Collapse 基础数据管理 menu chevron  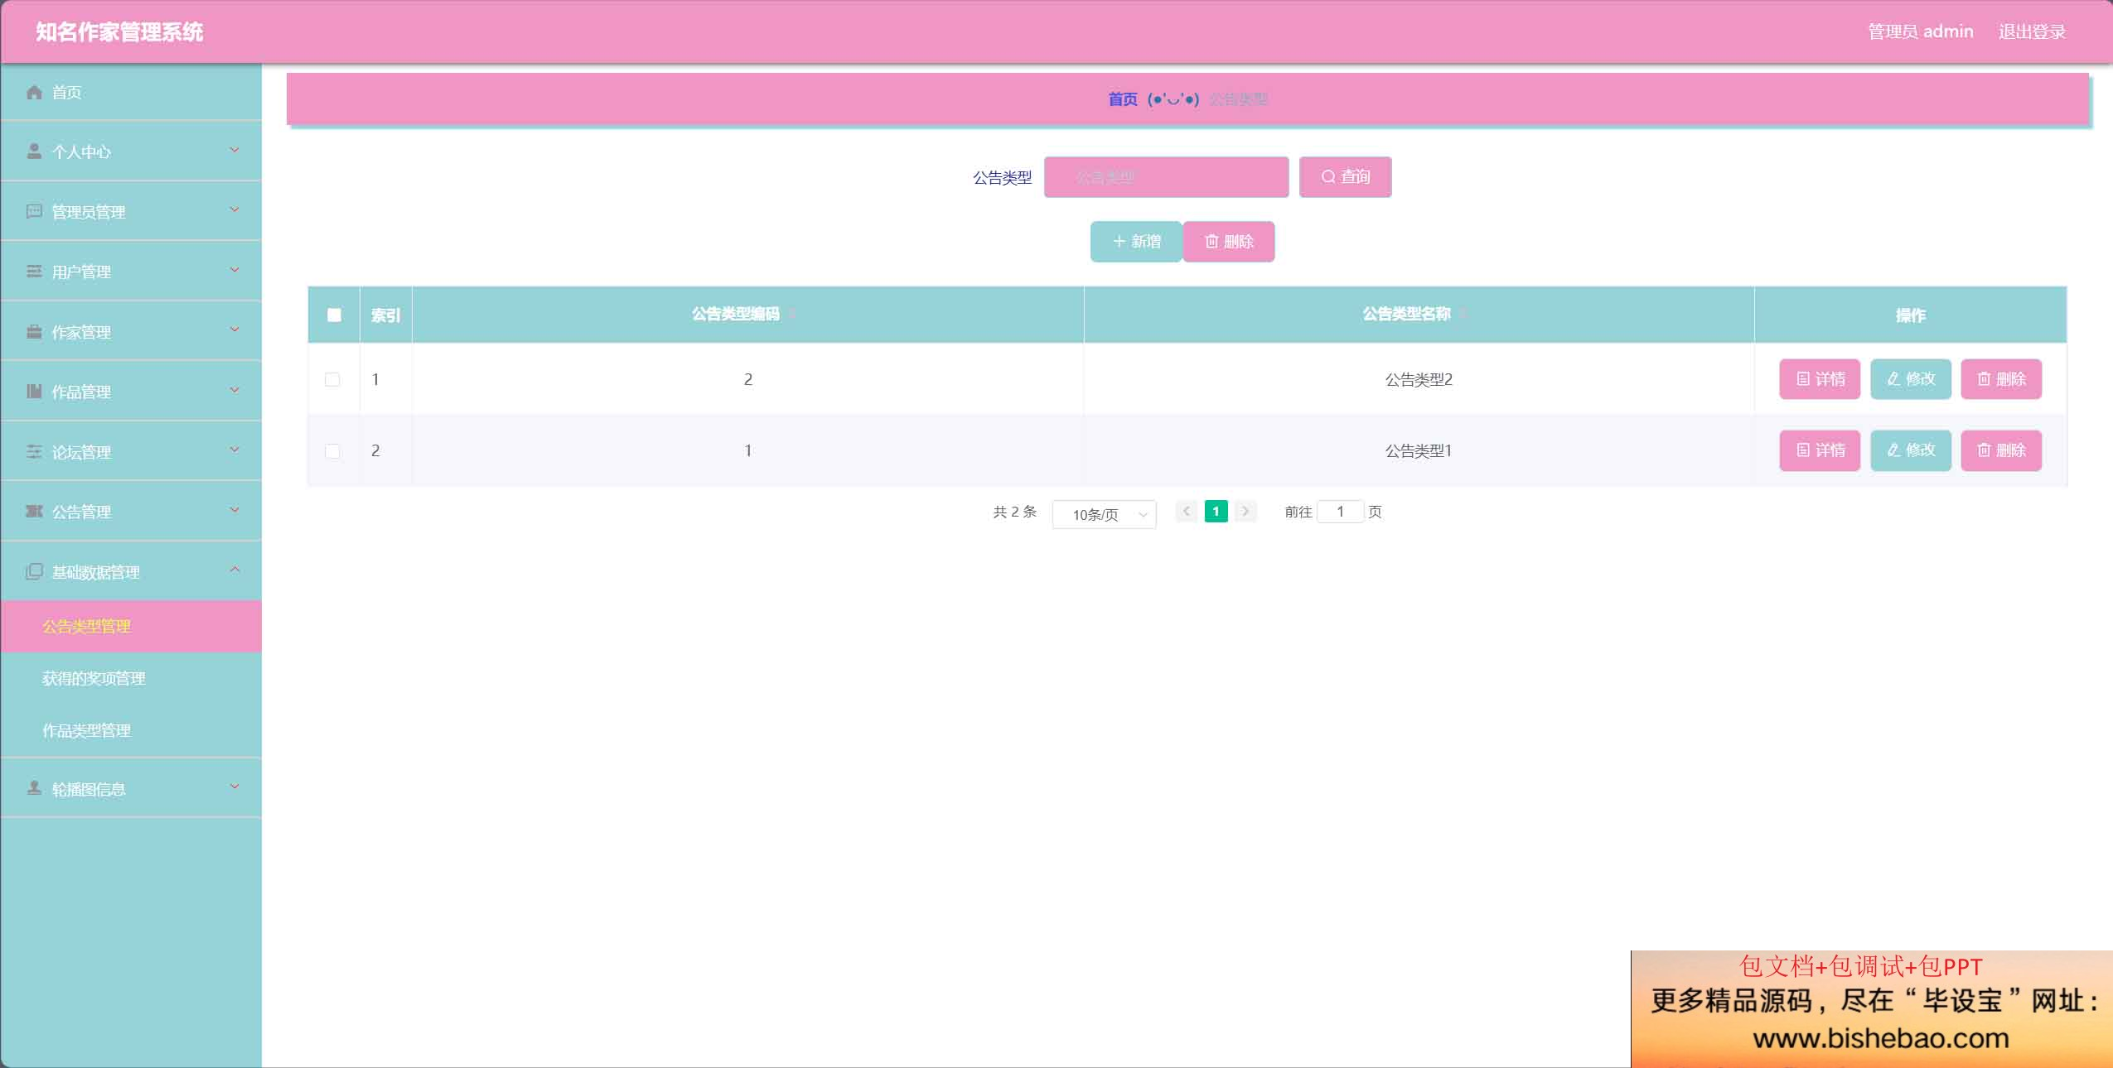pyautogui.click(x=235, y=570)
